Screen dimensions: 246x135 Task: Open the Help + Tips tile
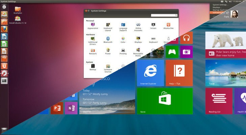pyautogui.click(x=179, y=73)
